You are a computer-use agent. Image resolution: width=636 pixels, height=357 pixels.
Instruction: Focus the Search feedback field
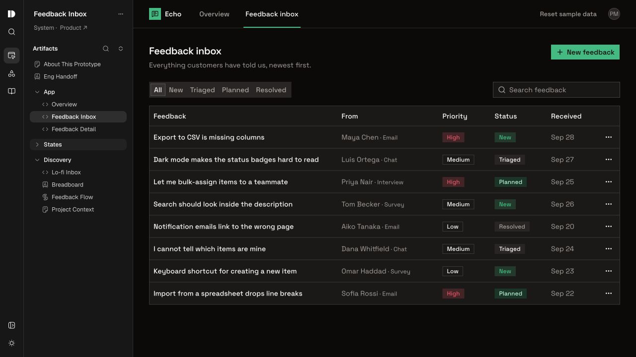pyautogui.click(x=556, y=90)
